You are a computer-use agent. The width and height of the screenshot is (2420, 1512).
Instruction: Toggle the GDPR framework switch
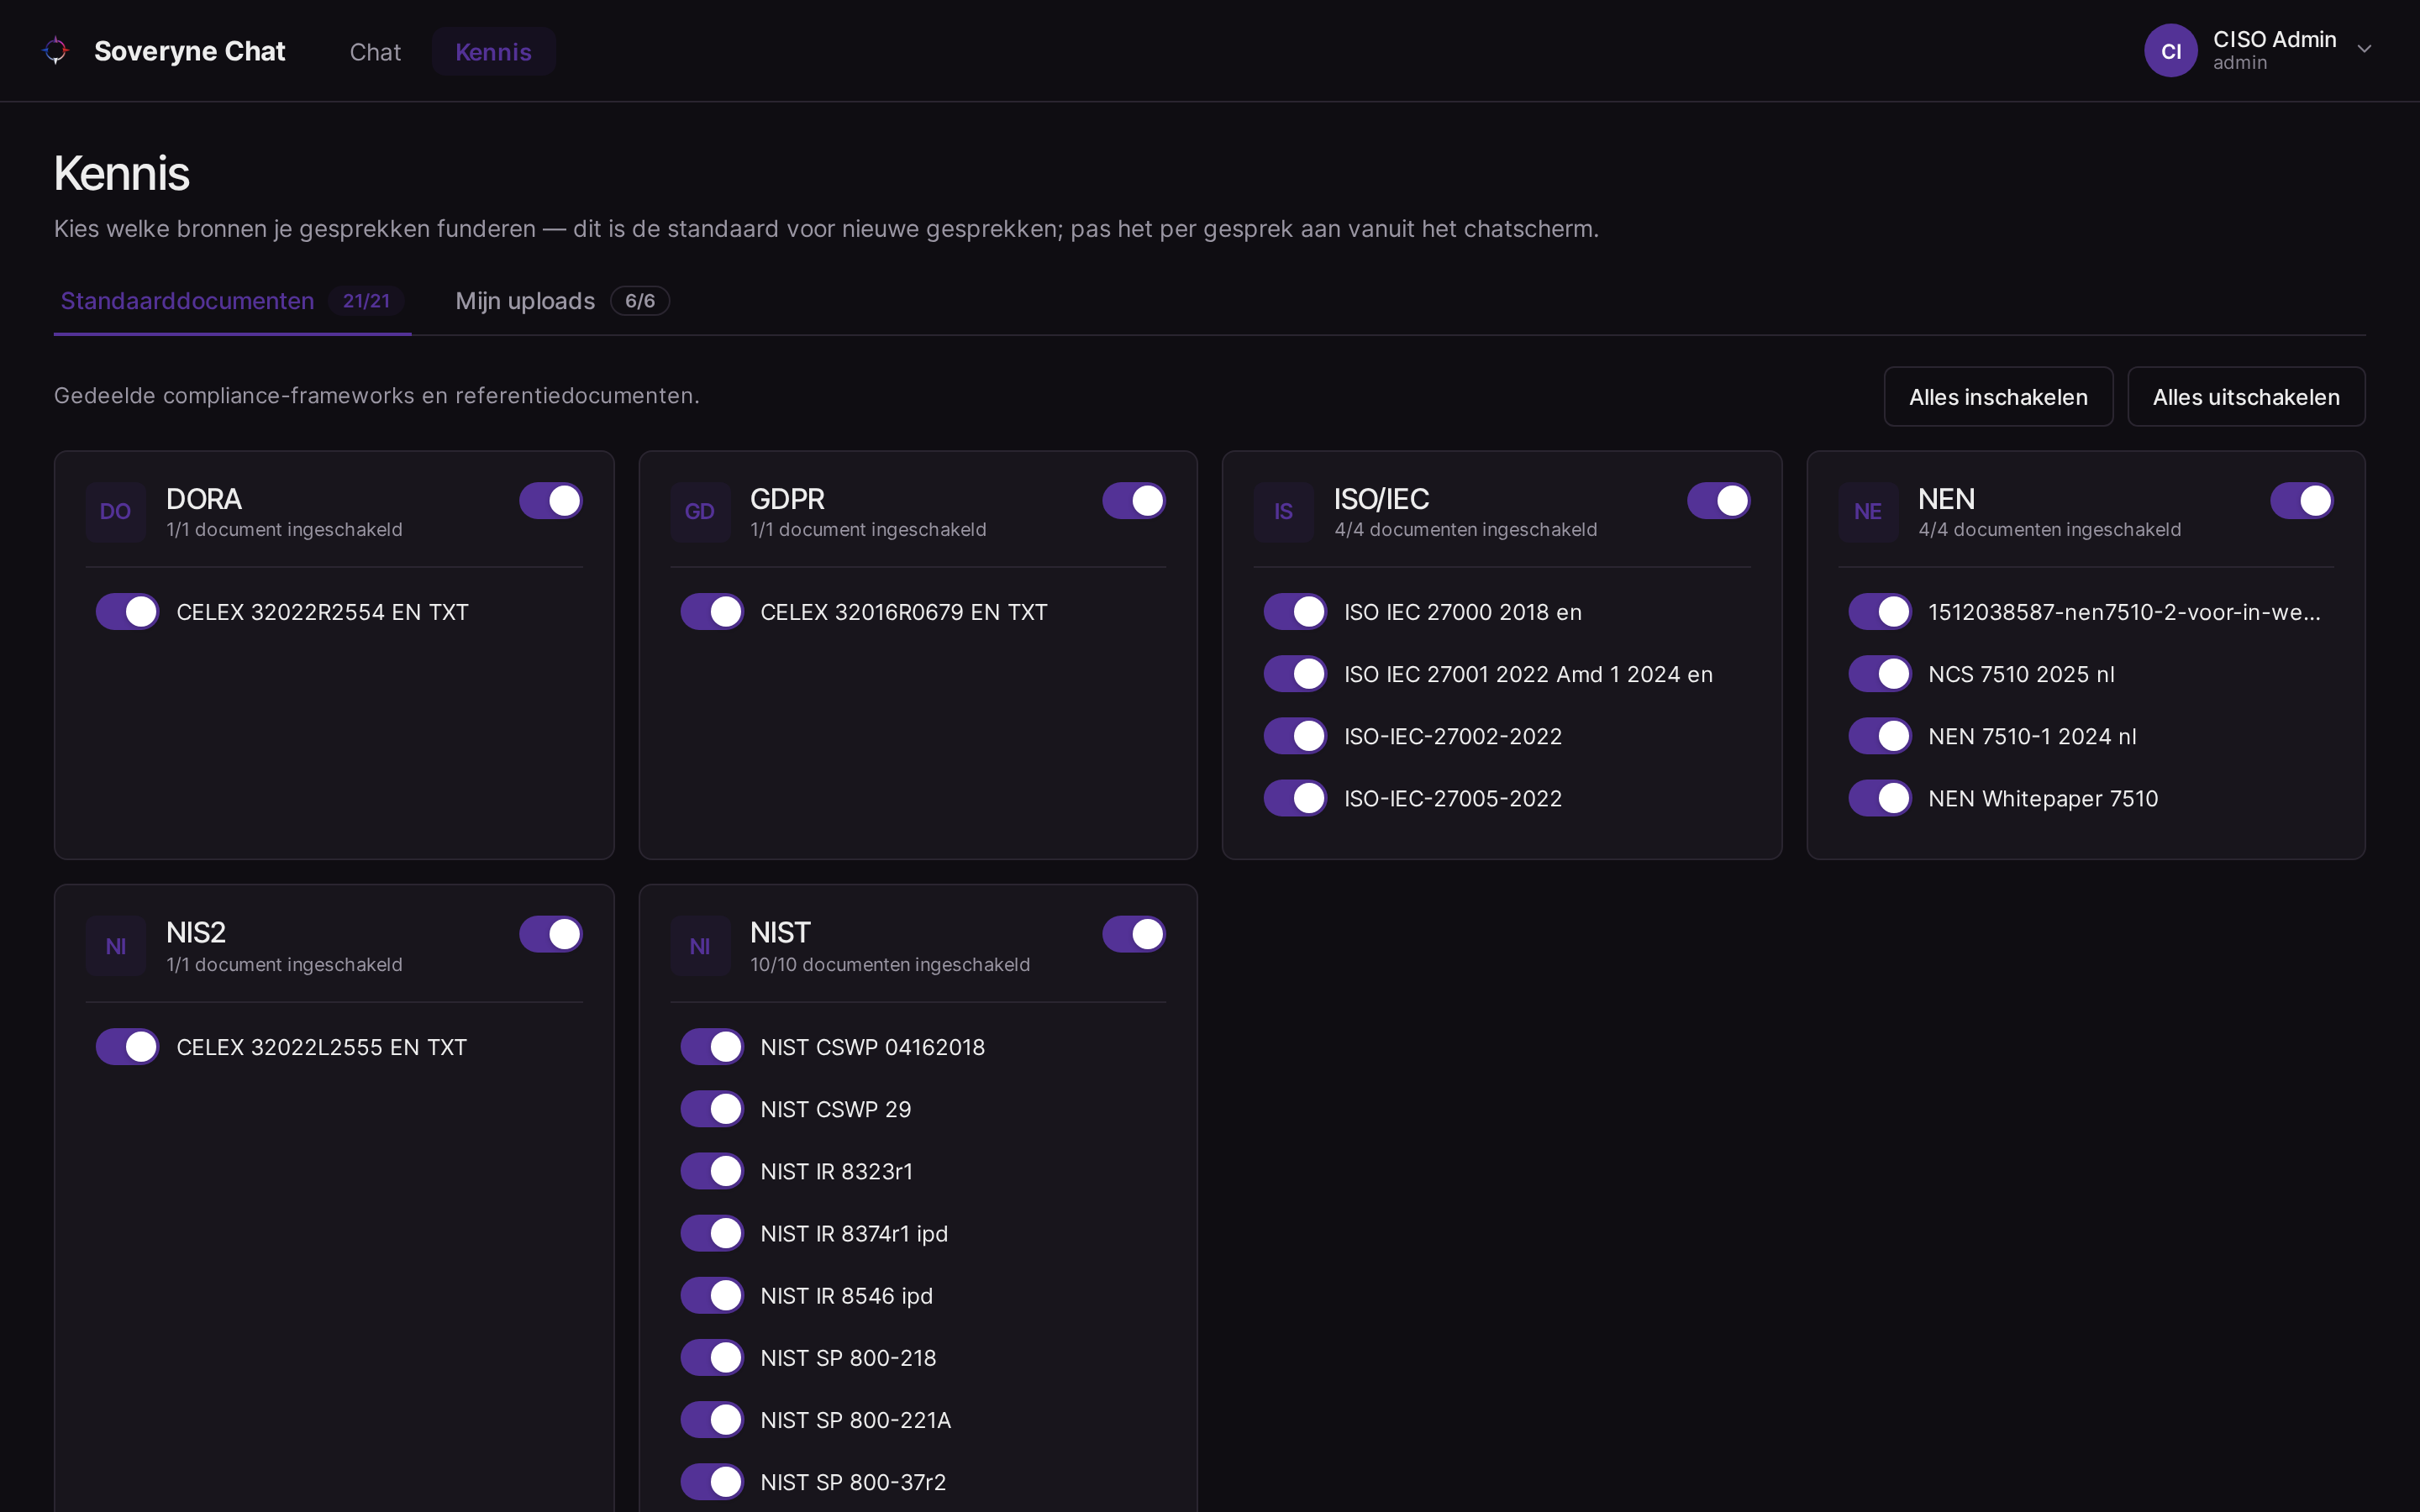[1134, 501]
